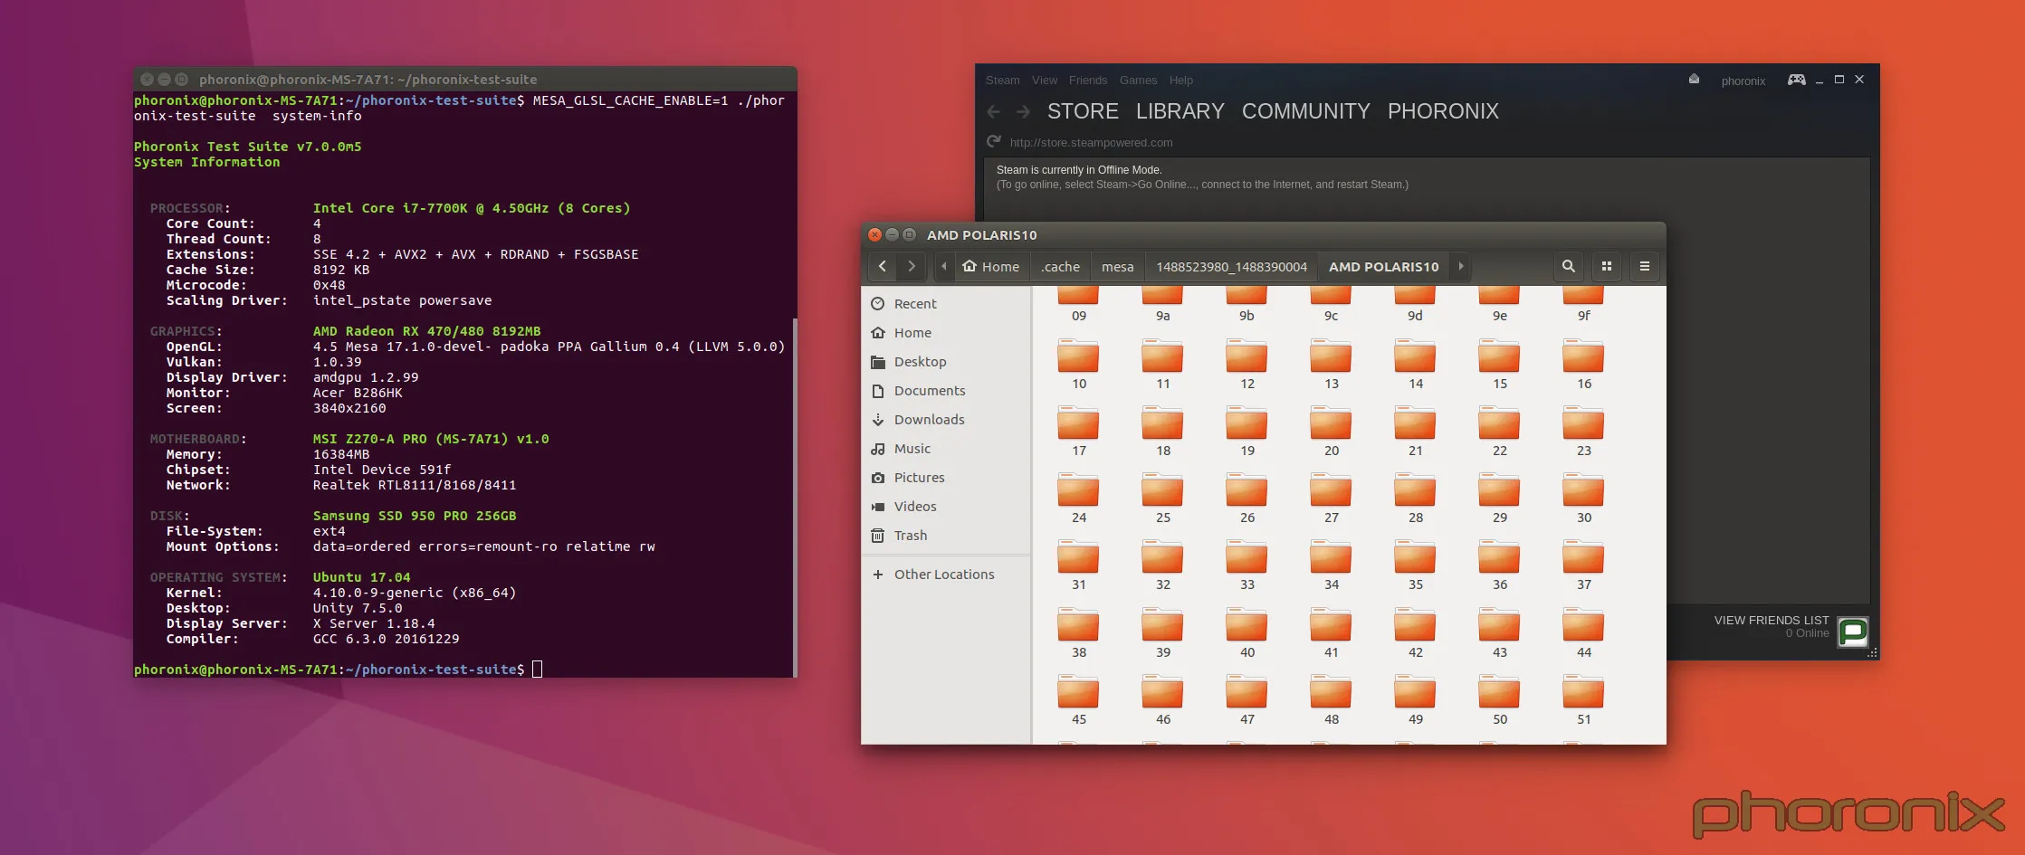Open the Friends menu in the Steam window

[x=1087, y=81]
